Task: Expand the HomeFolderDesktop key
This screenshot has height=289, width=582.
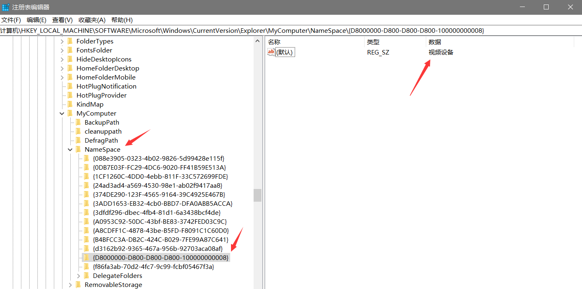Action: point(62,68)
